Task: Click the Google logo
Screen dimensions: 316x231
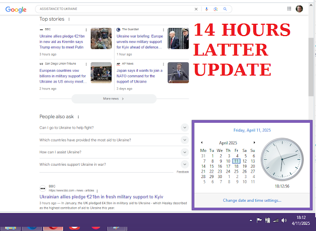Action: [16, 9]
